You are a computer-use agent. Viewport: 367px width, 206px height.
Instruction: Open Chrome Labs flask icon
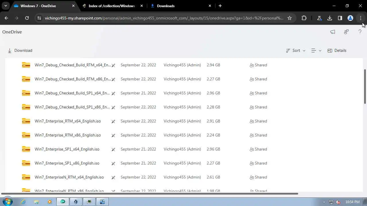point(319,18)
